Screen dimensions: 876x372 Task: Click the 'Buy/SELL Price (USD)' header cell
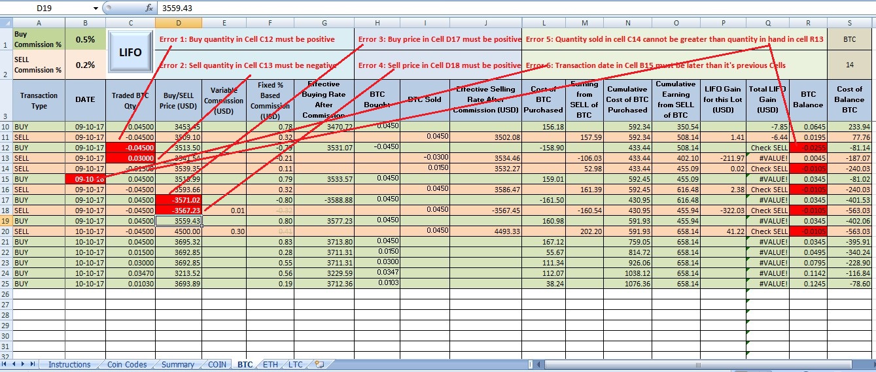pyautogui.click(x=179, y=101)
